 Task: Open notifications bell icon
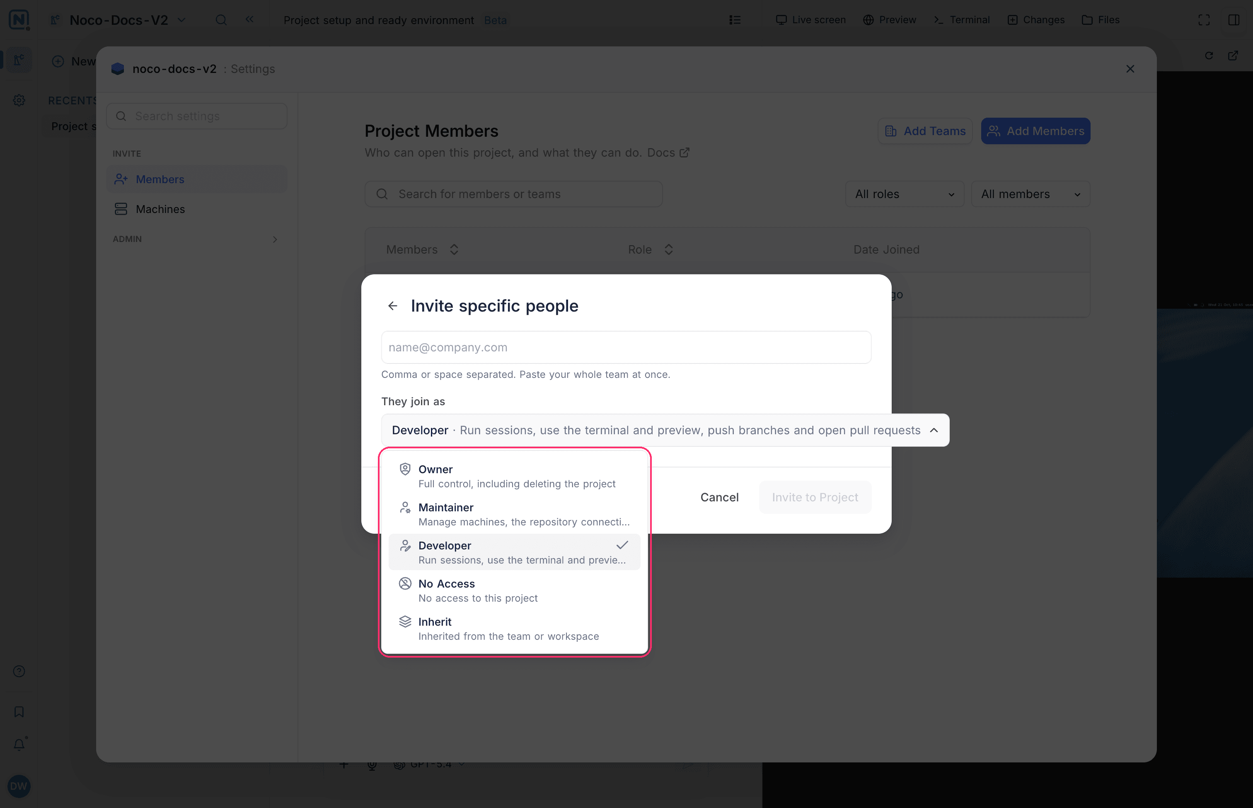click(x=19, y=744)
